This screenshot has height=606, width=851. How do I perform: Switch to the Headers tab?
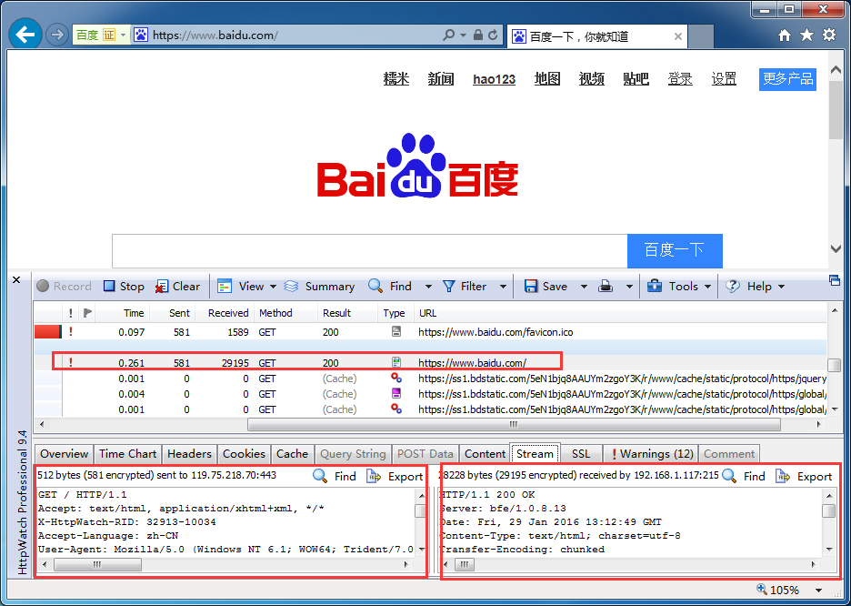(x=189, y=454)
